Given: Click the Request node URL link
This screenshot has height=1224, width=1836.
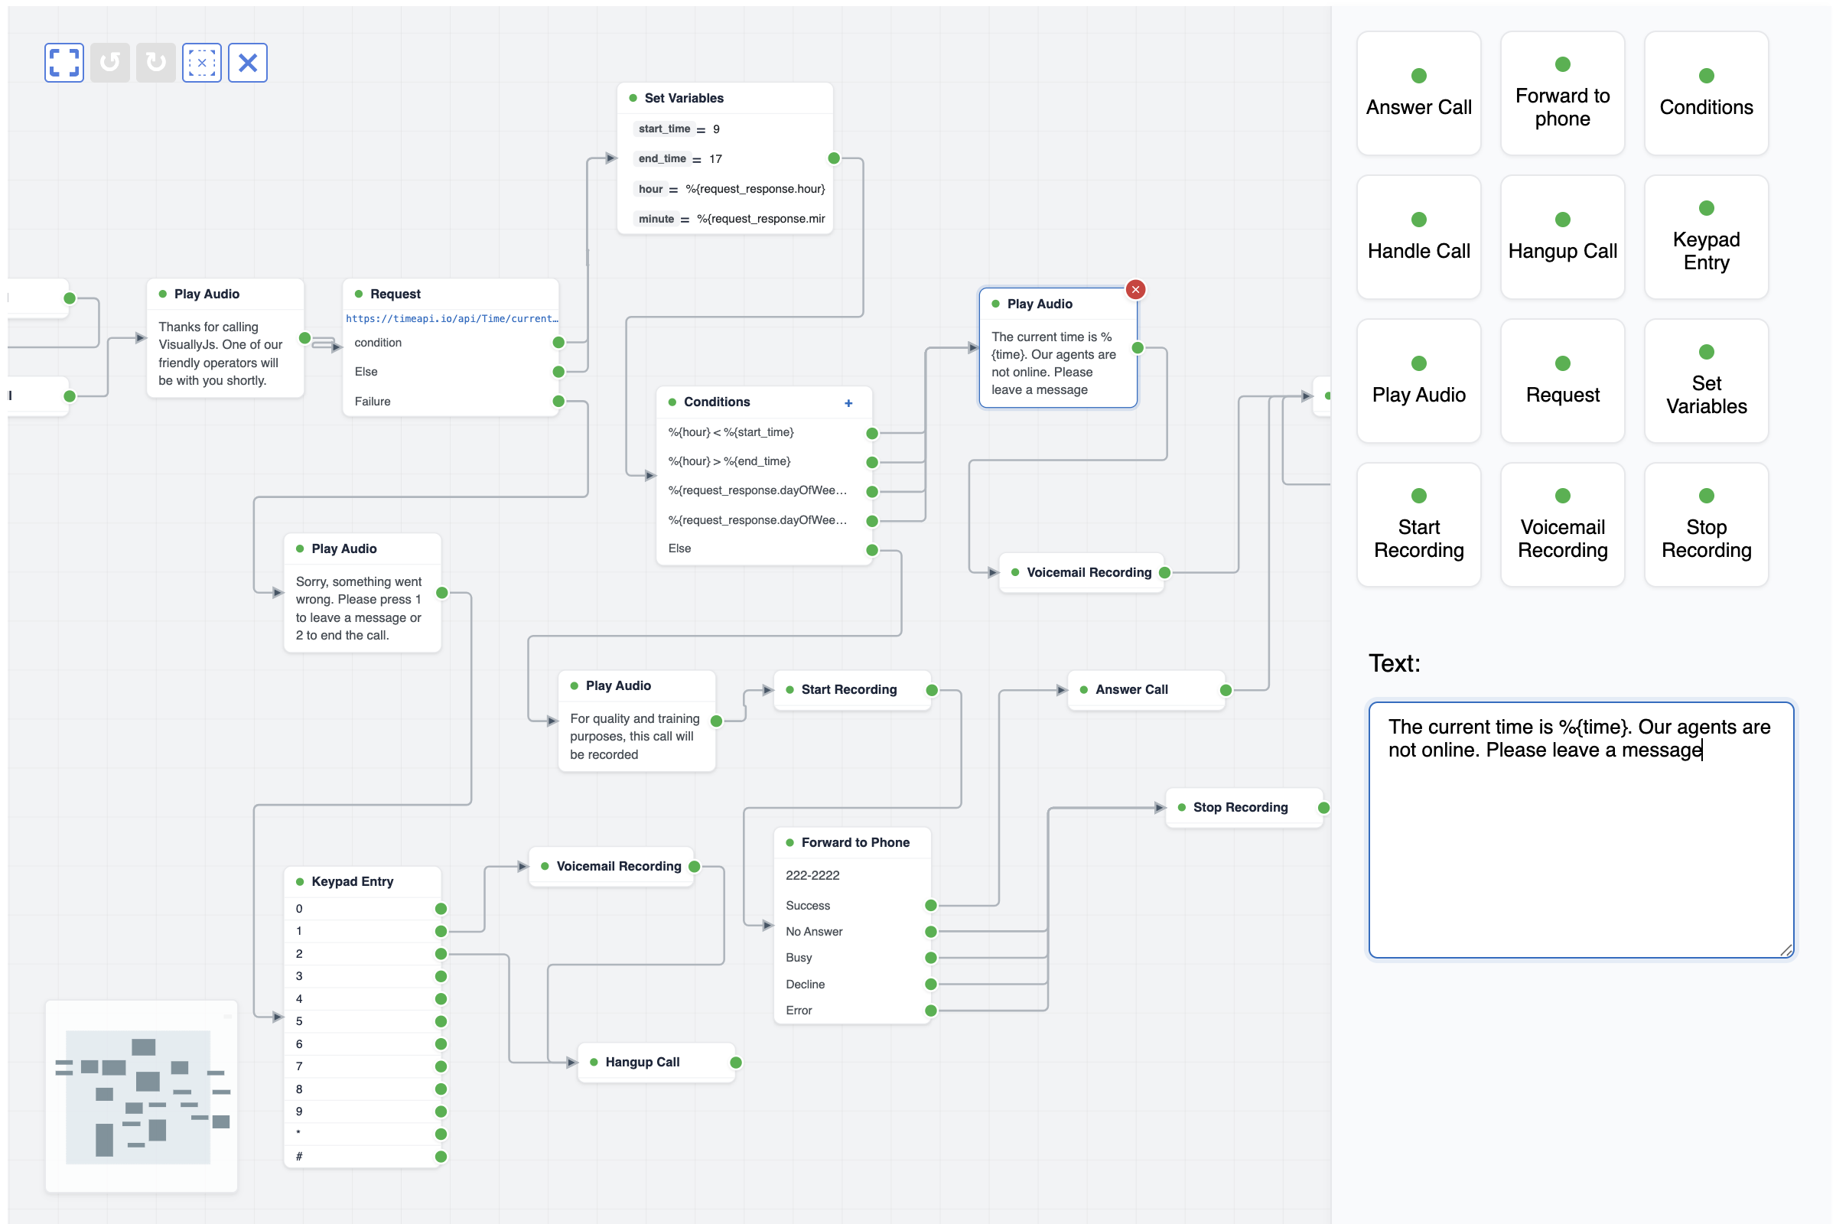Looking at the screenshot, I should (x=453, y=319).
